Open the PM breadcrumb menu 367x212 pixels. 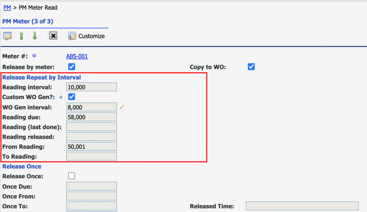pyautogui.click(x=7, y=7)
